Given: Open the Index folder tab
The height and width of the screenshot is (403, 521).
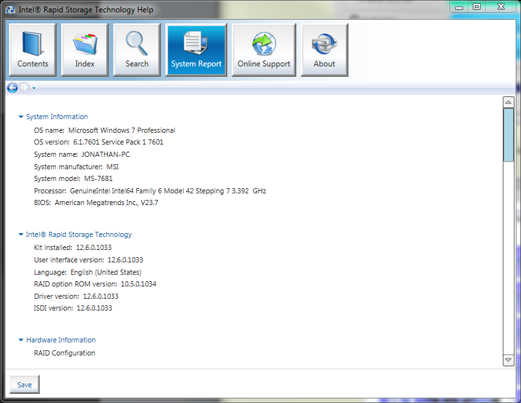Looking at the screenshot, I should click(85, 50).
